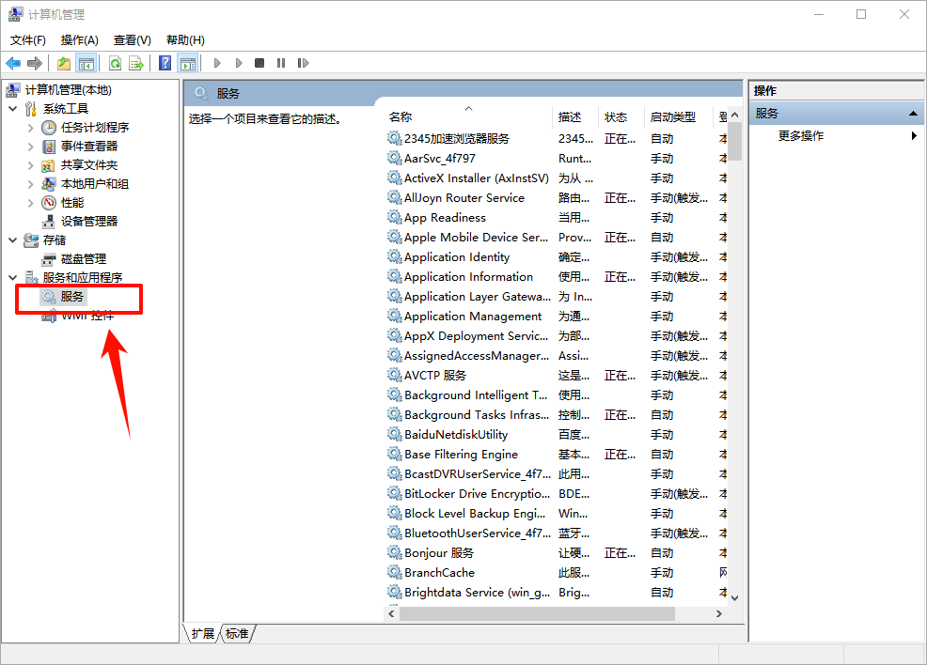Select 性能 in the tree
Image resolution: width=927 pixels, height=665 pixels.
(72, 203)
